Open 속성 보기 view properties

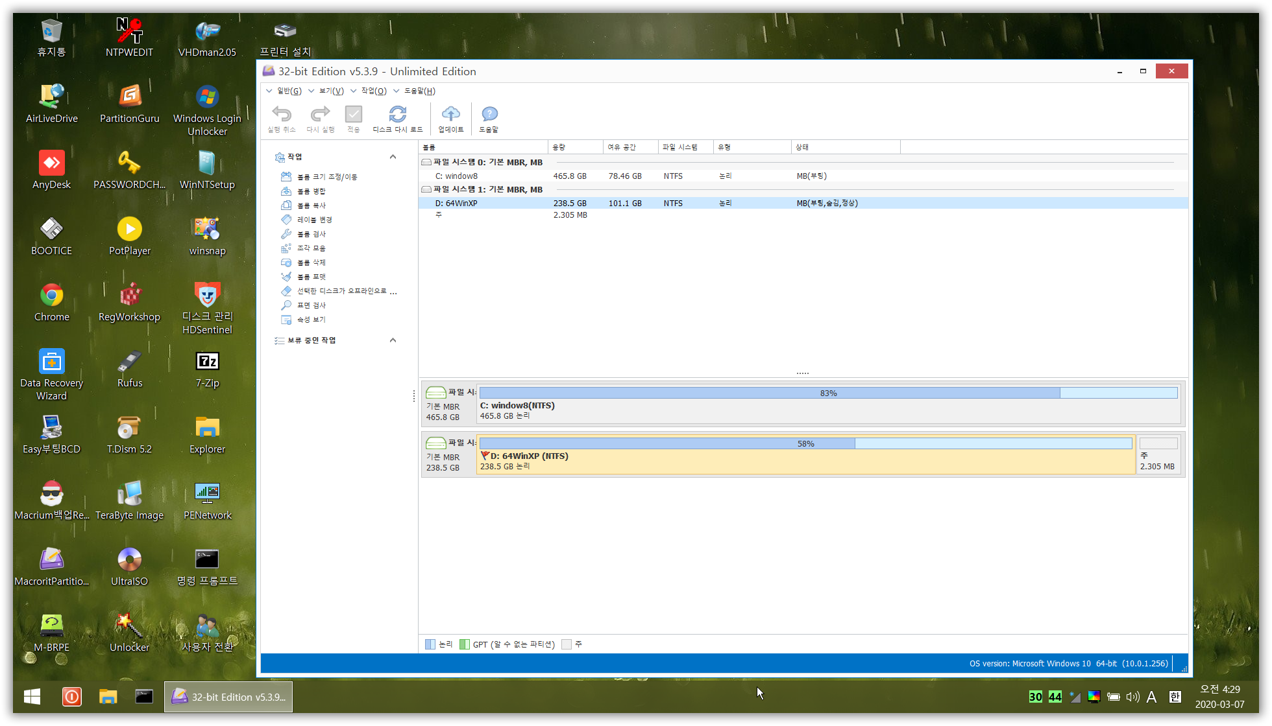tap(312, 320)
